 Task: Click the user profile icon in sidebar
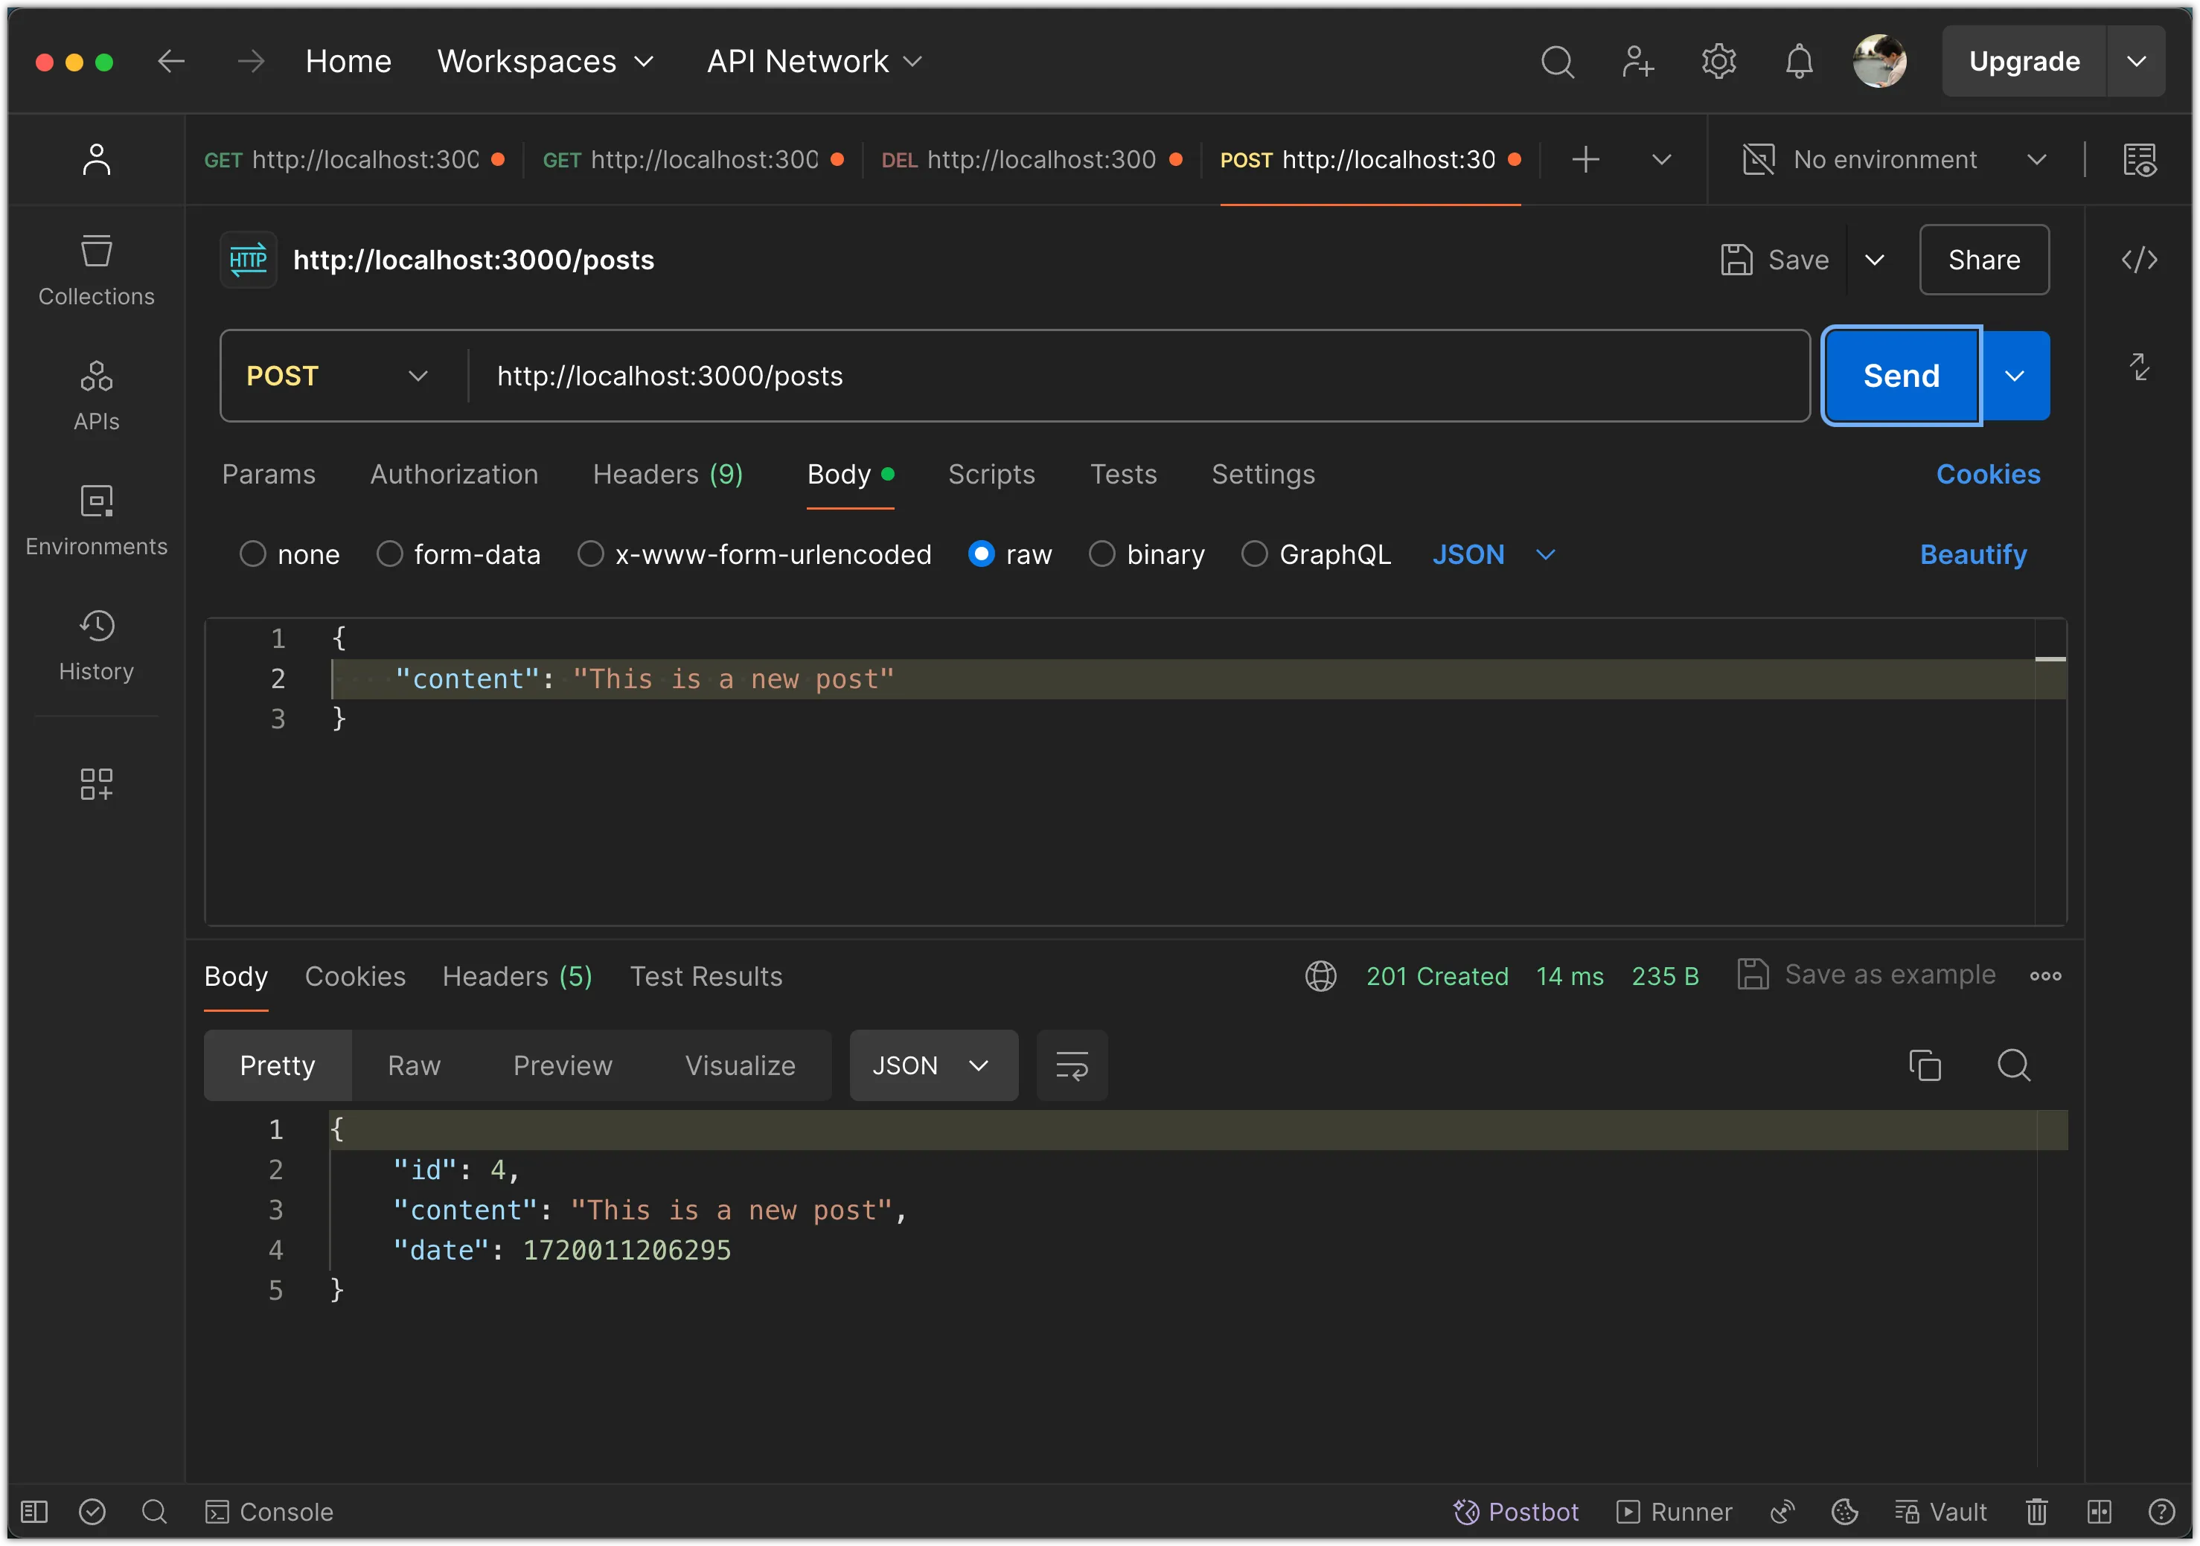point(96,159)
